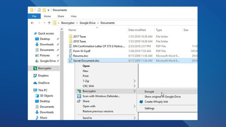Click the navigation pane scroll up arrow
The height and width of the screenshot is (127, 226).
tap(62, 29)
